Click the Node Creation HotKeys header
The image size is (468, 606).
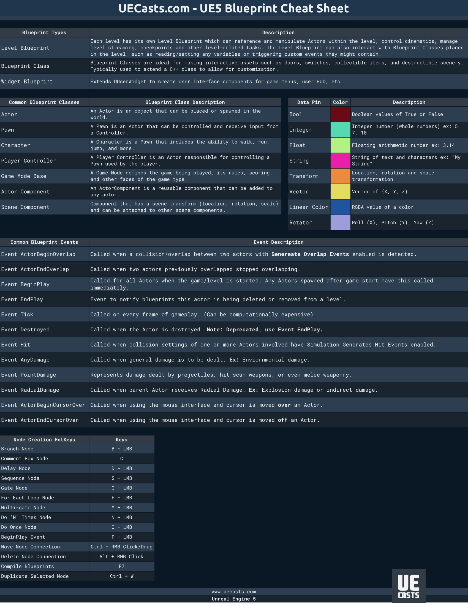pyautogui.click(x=44, y=440)
